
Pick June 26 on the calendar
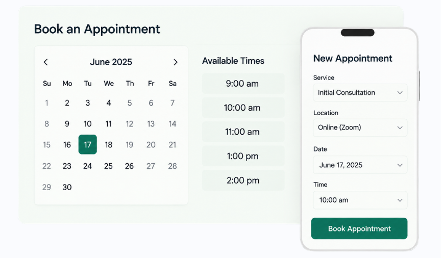tap(129, 166)
